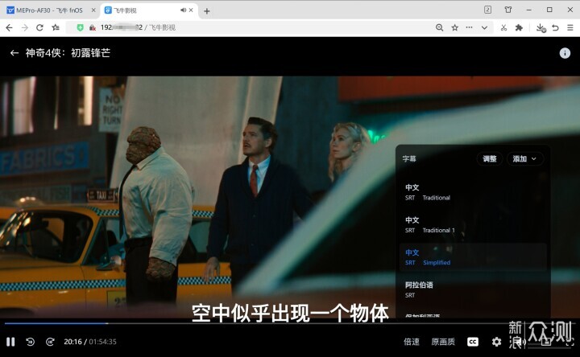Click the 调整 subtitle adjust button
The width and height of the screenshot is (580, 357).
pos(490,158)
